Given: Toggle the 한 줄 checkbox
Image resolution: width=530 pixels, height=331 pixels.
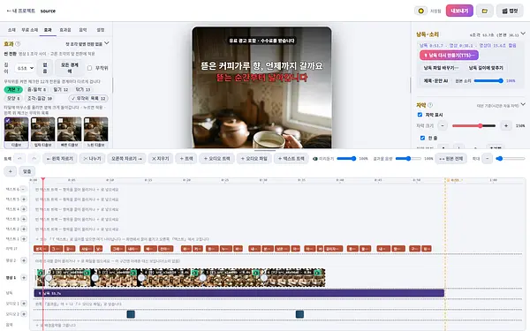Looking at the screenshot, I should click(x=422, y=138).
